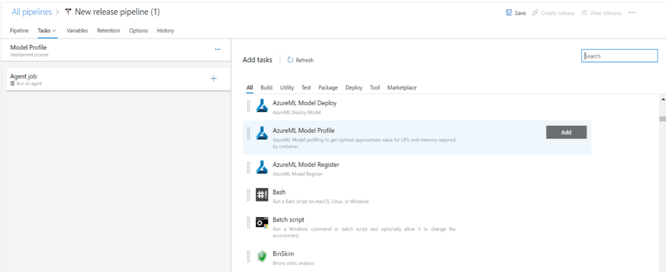The height and width of the screenshot is (272, 666).
Task: Click the Agent job server icon
Action: (13, 83)
